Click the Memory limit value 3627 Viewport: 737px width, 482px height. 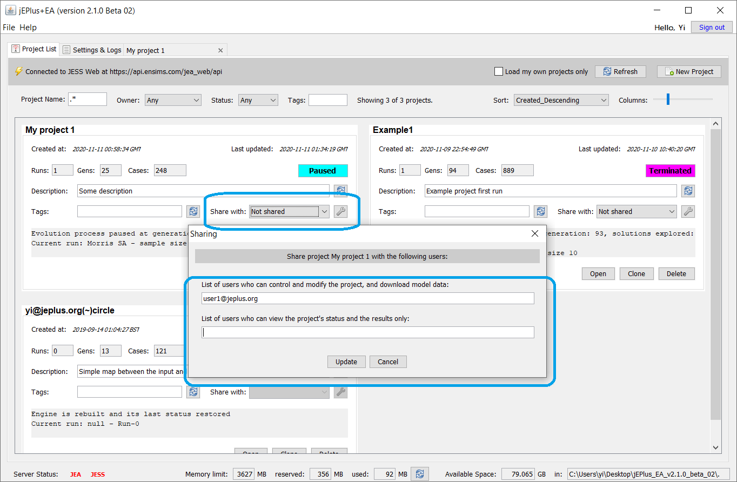[x=244, y=474]
